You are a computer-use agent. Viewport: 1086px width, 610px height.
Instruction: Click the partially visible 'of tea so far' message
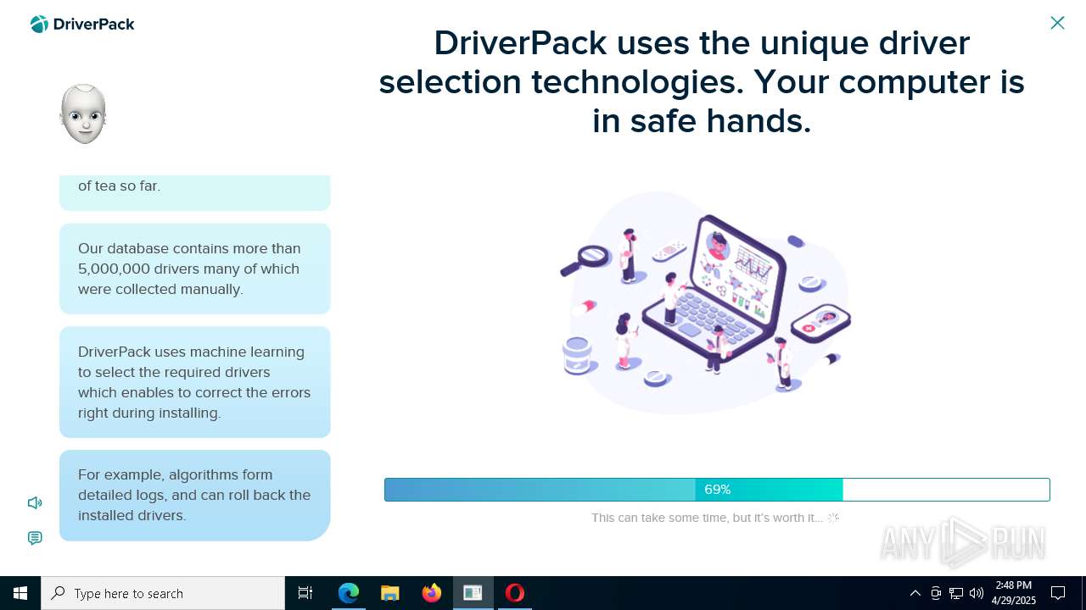pos(194,192)
